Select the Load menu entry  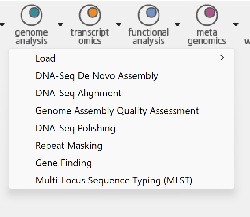pos(45,58)
